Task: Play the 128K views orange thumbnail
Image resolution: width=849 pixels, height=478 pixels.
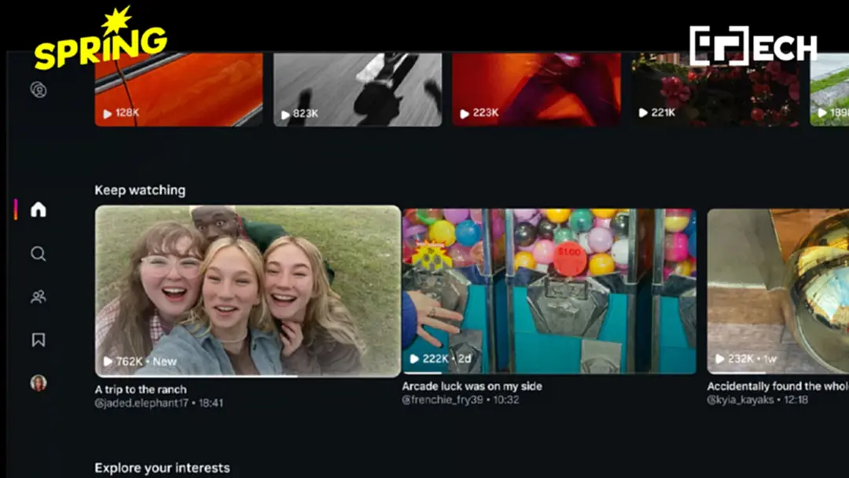Action: click(x=178, y=90)
